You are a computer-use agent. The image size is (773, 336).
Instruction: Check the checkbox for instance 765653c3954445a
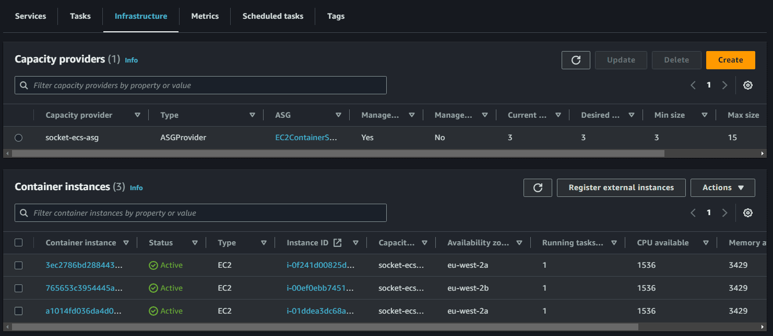click(x=19, y=288)
